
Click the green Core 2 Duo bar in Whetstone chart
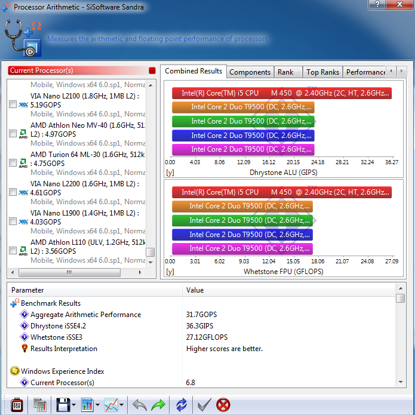click(x=242, y=220)
